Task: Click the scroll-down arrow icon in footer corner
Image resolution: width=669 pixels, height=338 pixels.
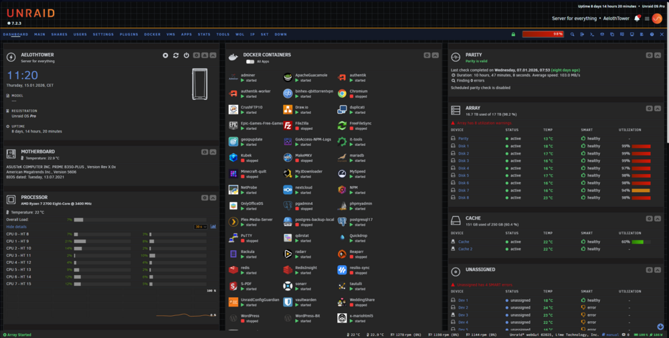Action: coord(660,327)
